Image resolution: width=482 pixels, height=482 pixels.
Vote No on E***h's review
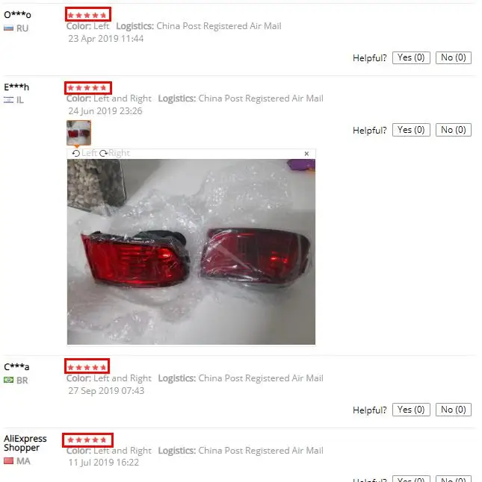(x=454, y=130)
